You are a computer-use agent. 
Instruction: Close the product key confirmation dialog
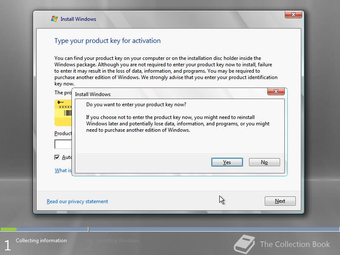(x=276, y=91)
